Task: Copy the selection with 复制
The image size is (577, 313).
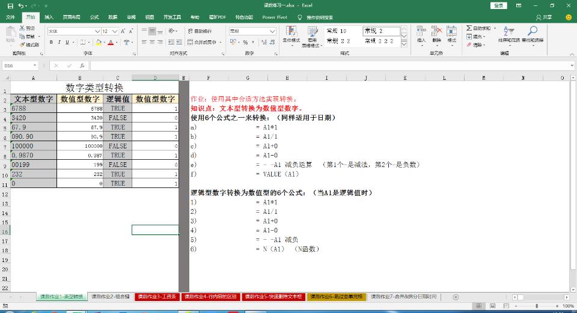Action: [x=28, y=37]
